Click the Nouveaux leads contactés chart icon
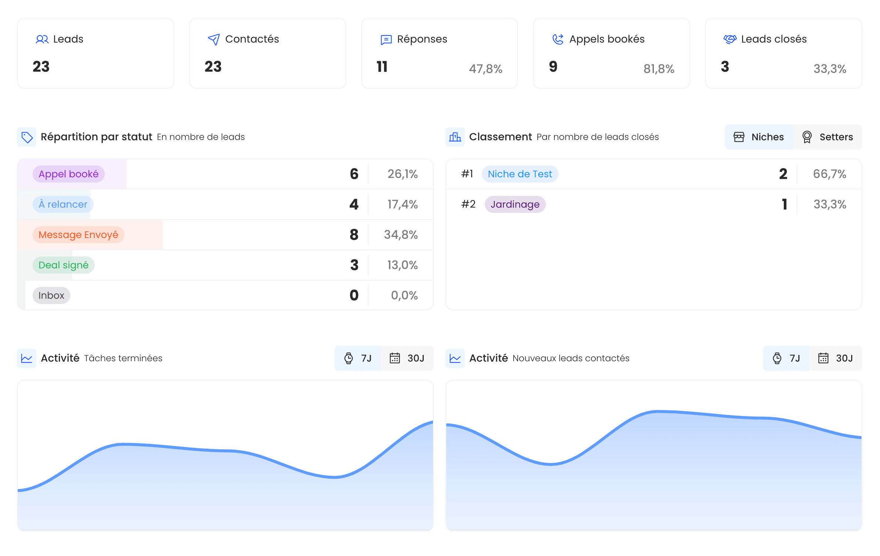 coord(455,358)
